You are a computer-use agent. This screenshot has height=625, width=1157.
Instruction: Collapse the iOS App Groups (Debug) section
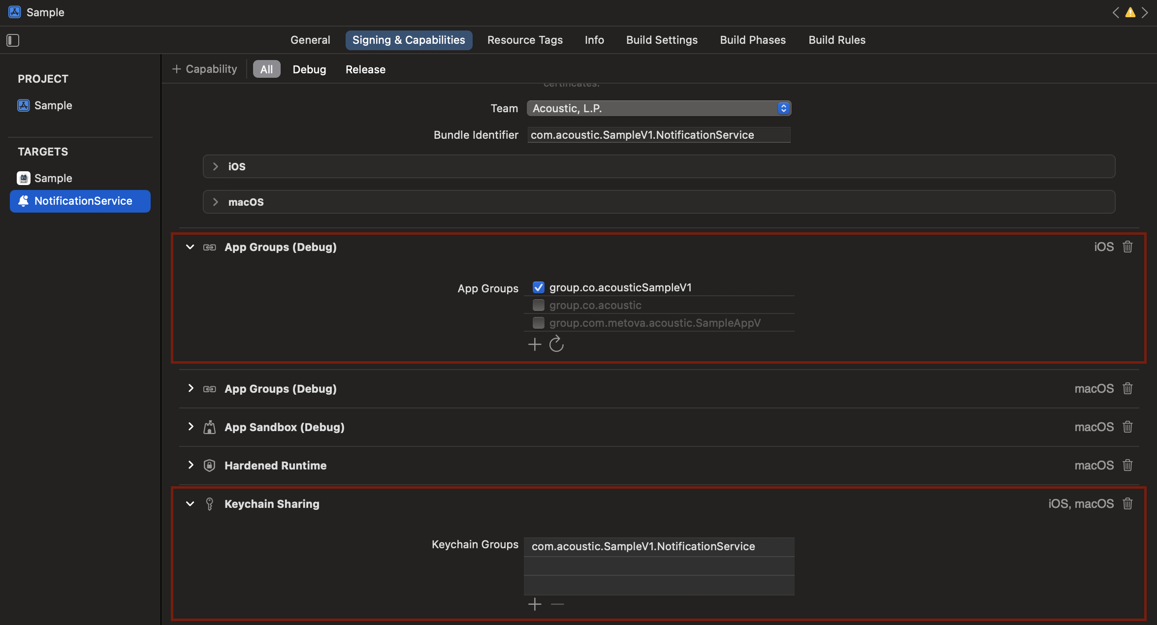[190, 247]
